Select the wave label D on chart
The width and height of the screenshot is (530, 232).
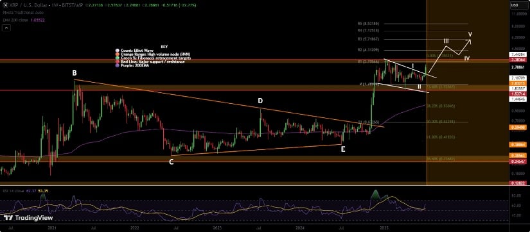click(x=261, y=101)
